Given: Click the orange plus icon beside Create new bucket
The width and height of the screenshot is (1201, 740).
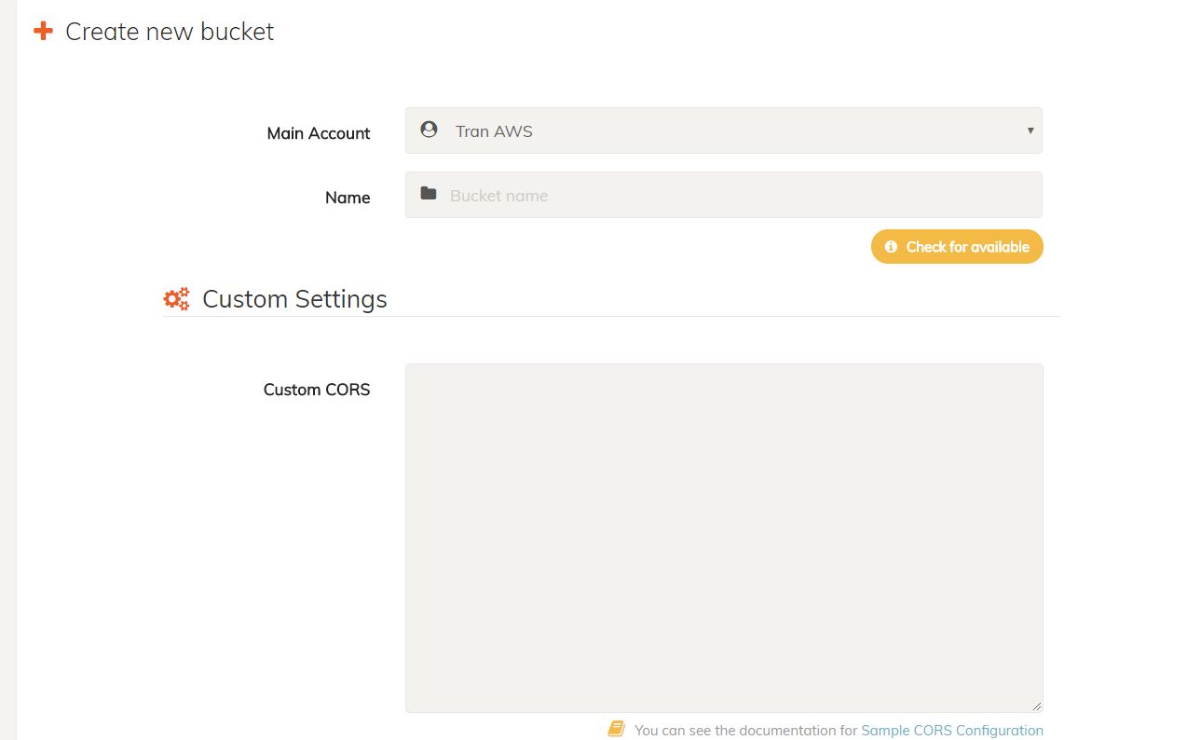Looking at the screenshot, I should click(43, 32).
